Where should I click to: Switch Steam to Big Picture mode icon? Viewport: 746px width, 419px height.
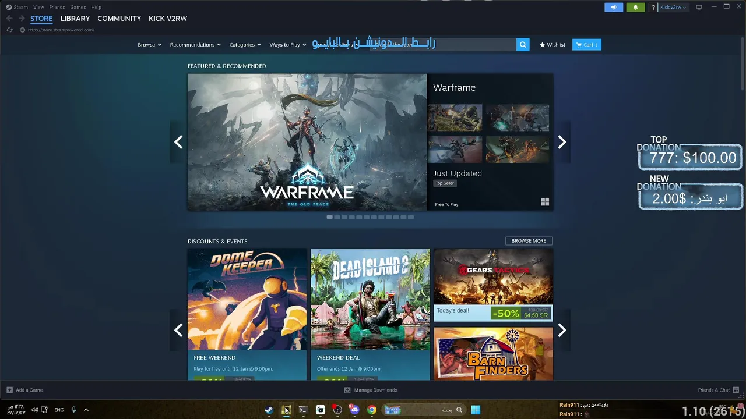699,7
